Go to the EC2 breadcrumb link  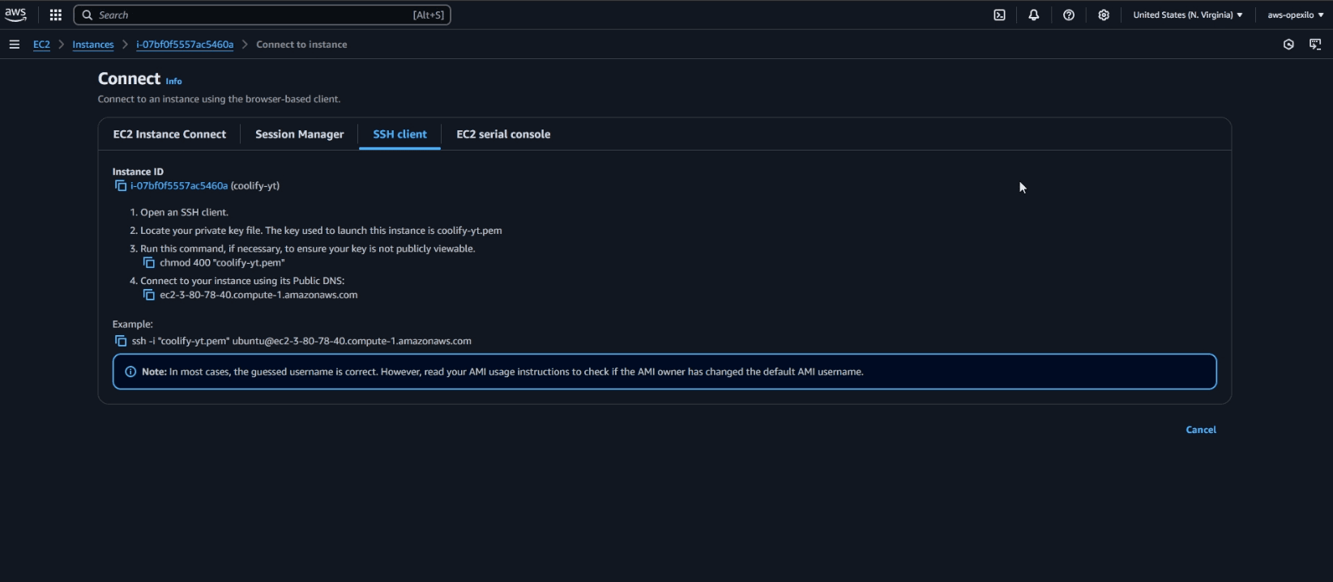click(41, 45)
